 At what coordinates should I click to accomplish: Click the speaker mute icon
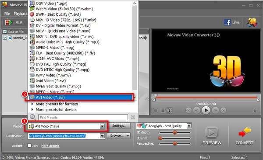(x=169, y=111)
